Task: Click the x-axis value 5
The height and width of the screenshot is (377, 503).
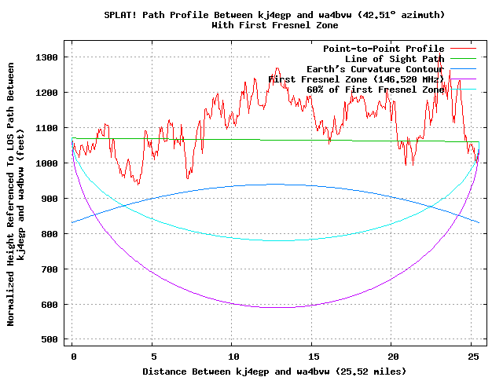Action: pyautogui.click(x=154, y=357)
